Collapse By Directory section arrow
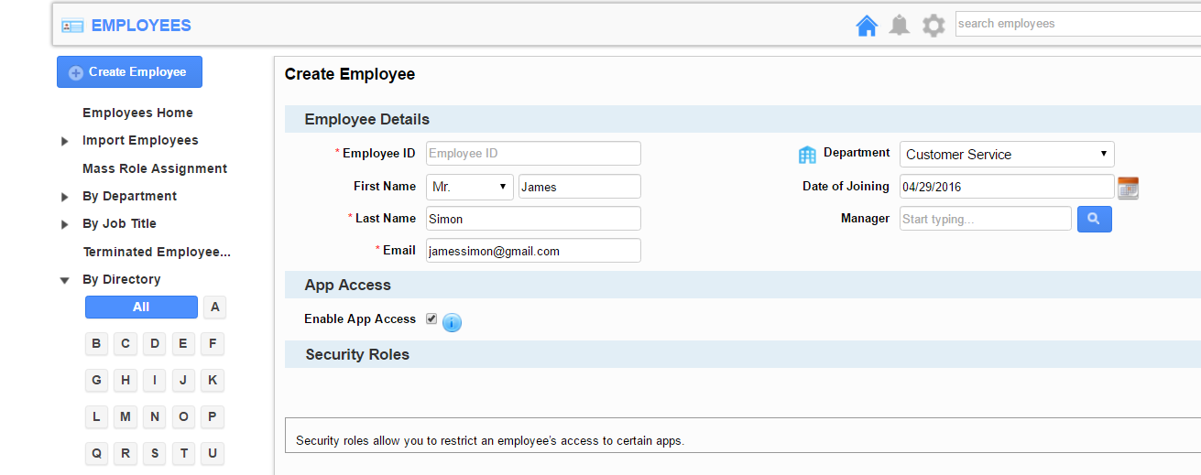1201x475 pixels. 65,280
